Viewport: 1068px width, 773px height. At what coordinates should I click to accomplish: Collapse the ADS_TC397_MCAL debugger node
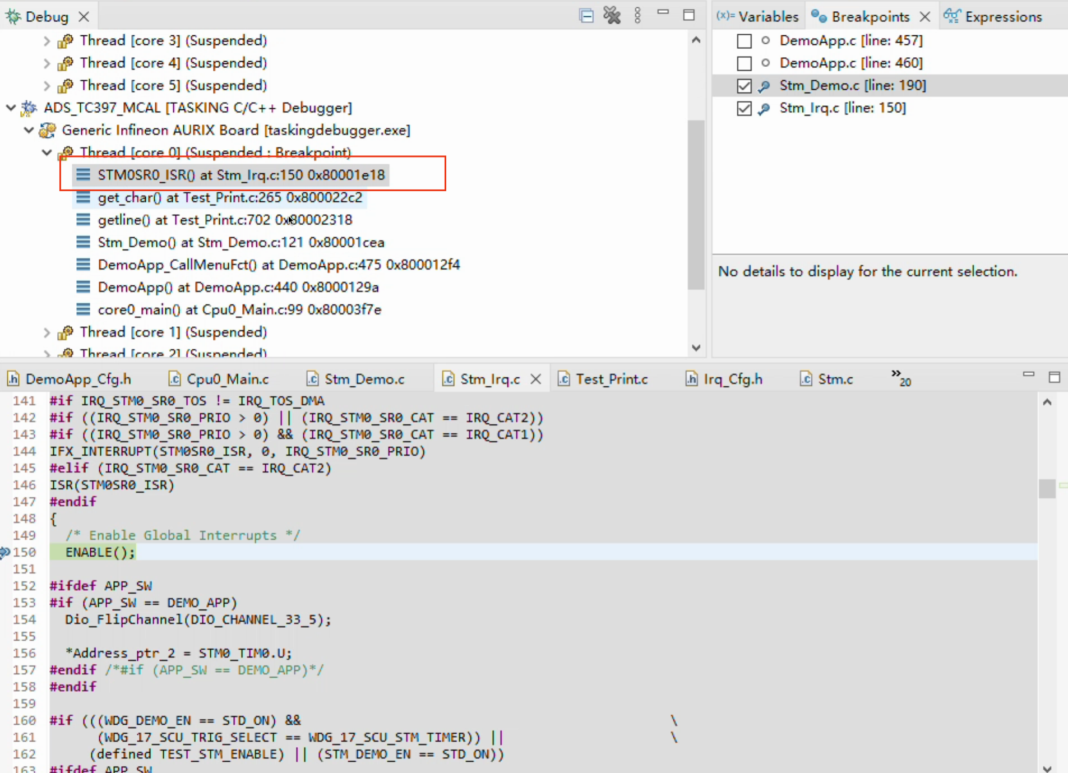point(11,107)
